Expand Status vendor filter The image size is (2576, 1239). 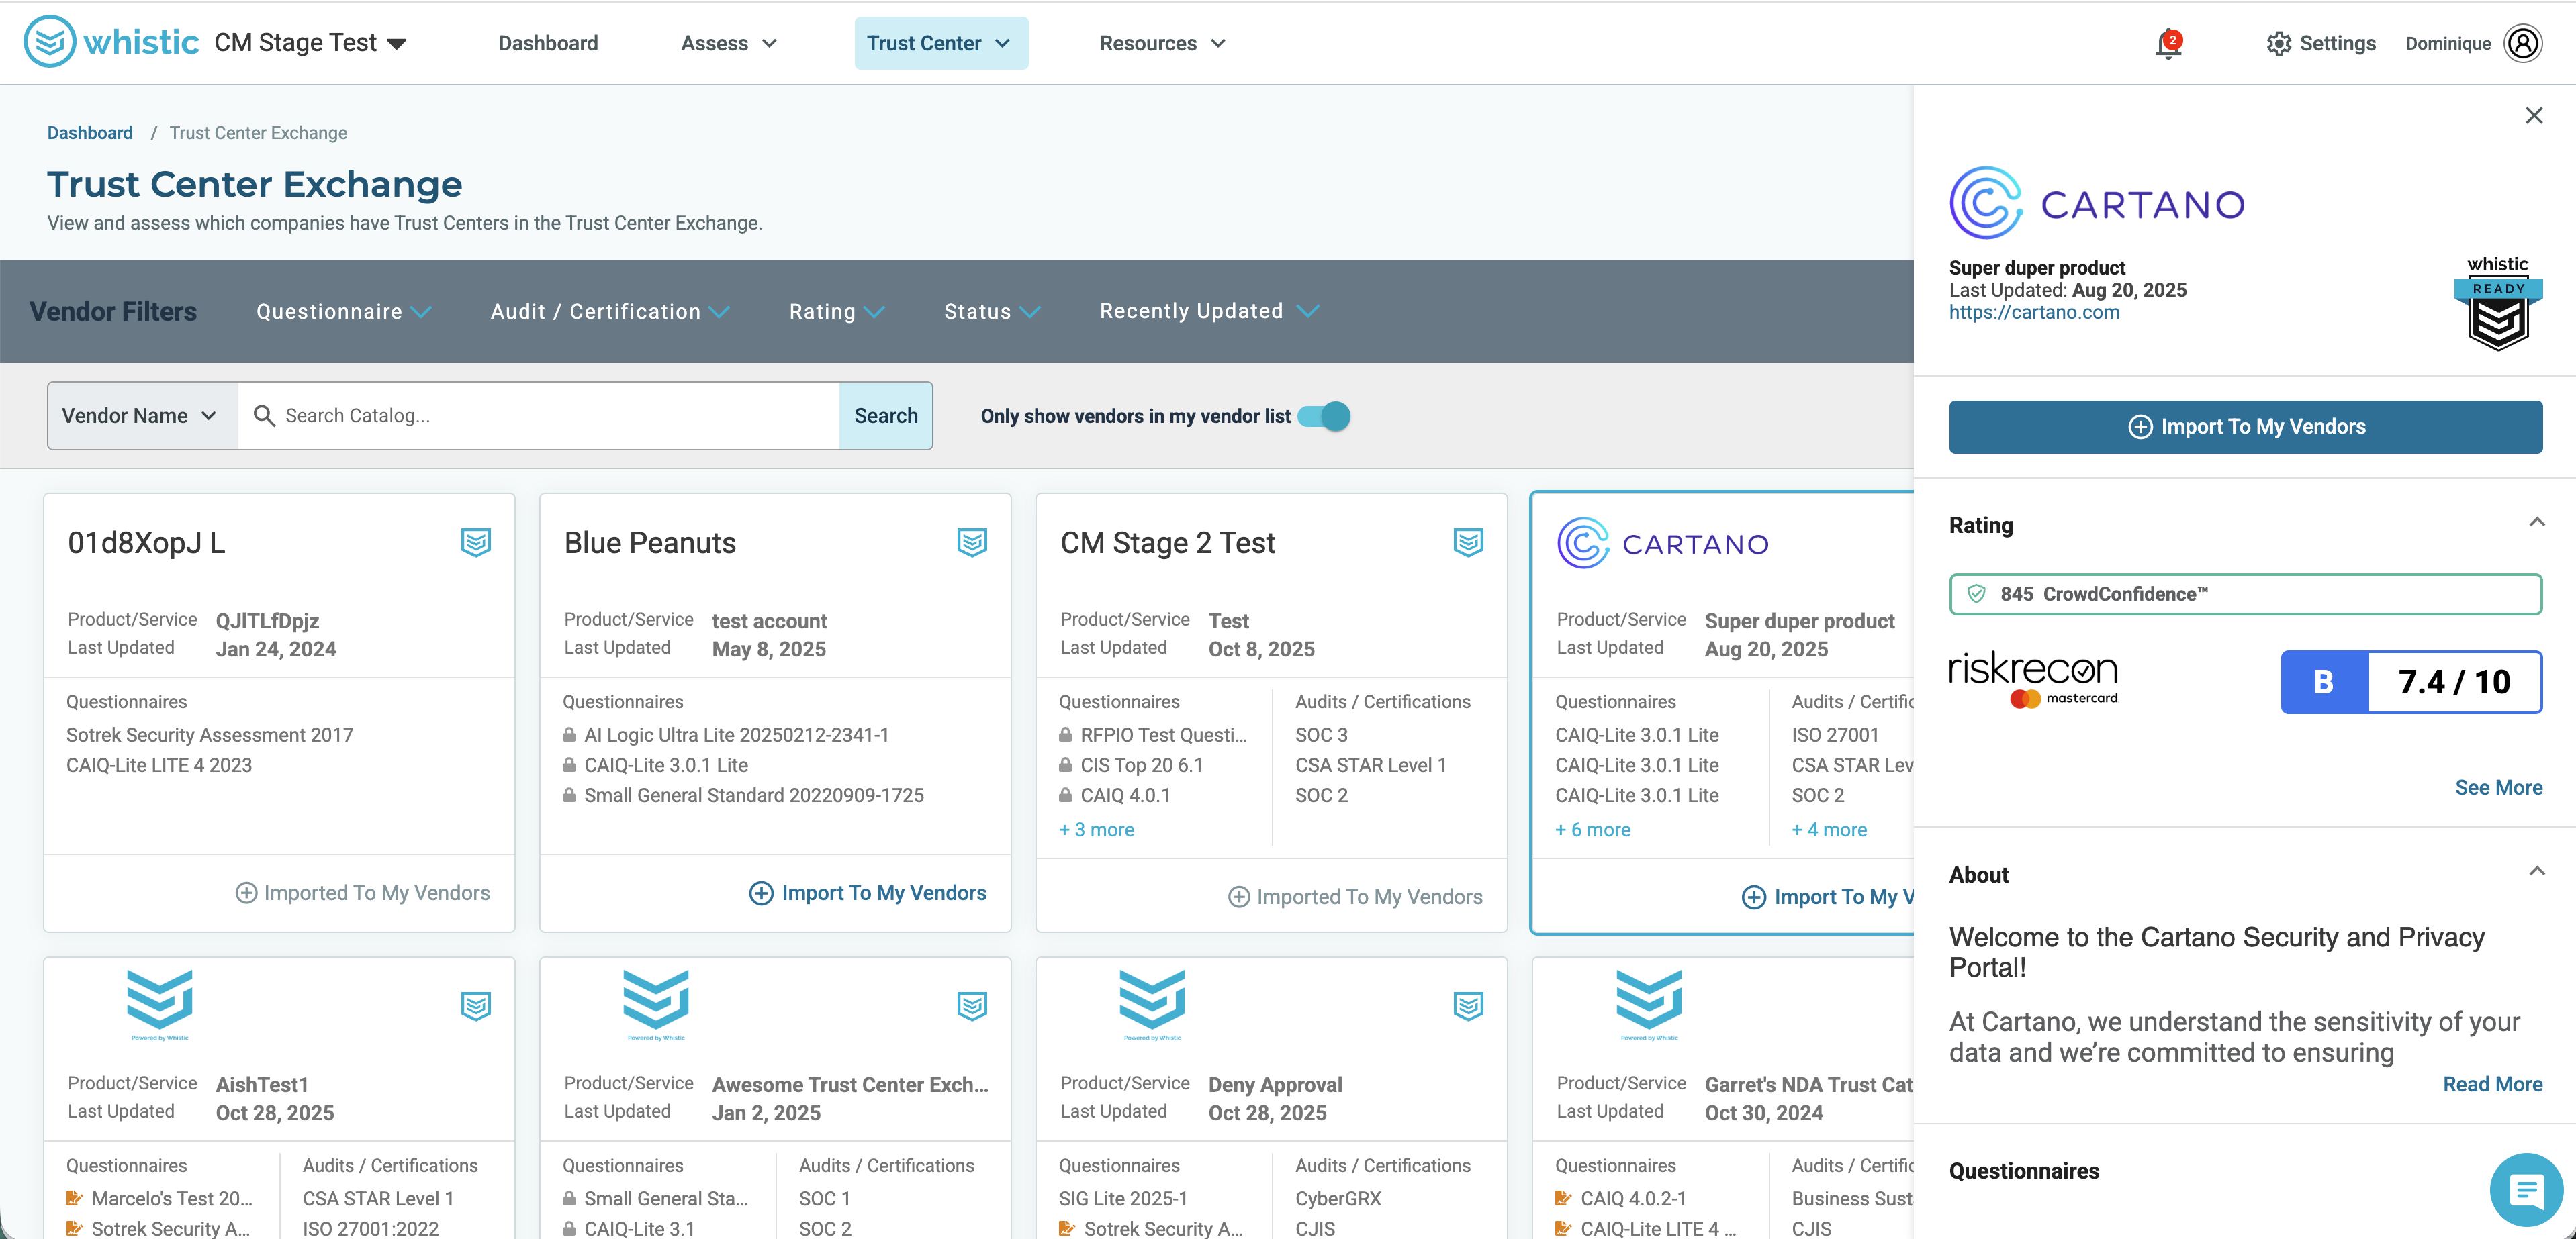click(x=992, y=311)
